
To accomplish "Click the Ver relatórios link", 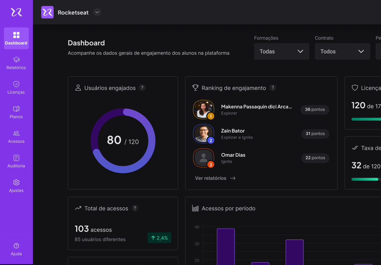I will tap(215, 178).
